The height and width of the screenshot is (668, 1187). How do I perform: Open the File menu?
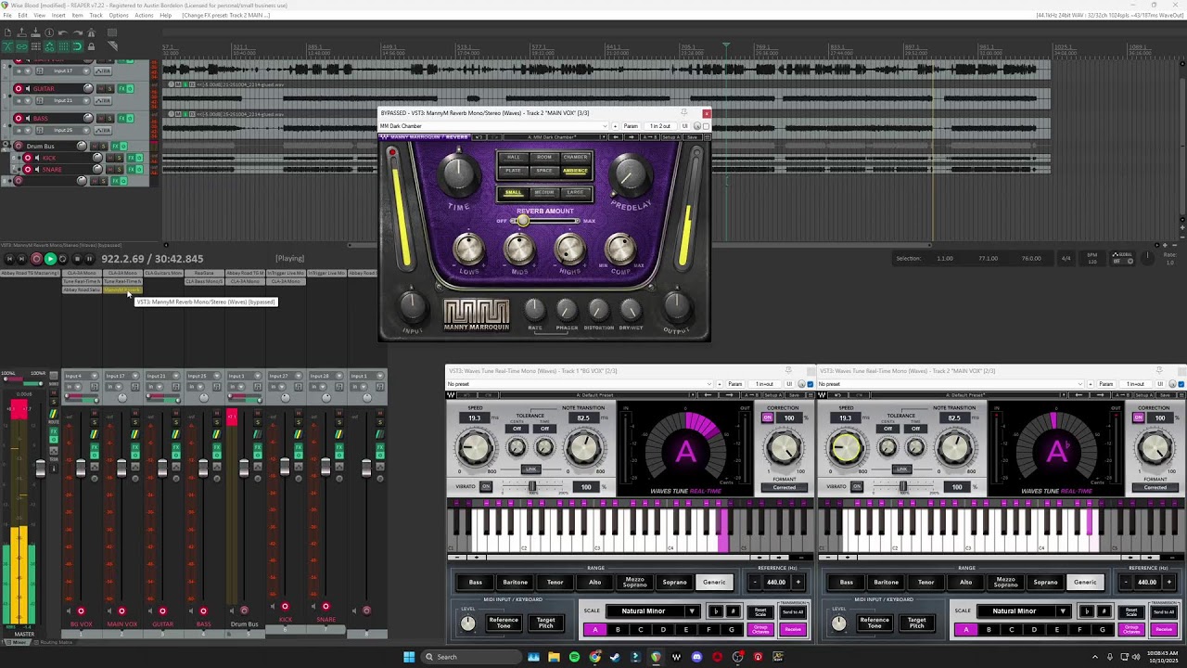(7, 15)
